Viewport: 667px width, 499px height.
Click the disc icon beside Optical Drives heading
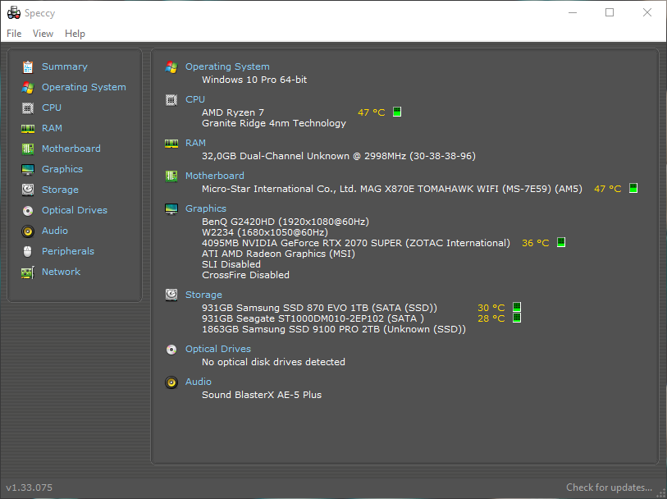click(171, 350)
